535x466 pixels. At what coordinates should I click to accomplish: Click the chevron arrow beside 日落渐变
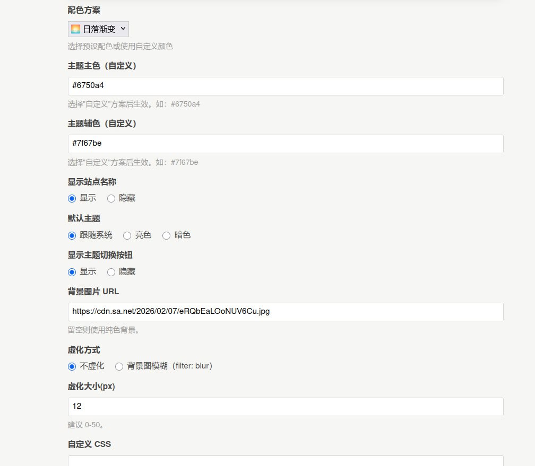[x=123, y=29]
